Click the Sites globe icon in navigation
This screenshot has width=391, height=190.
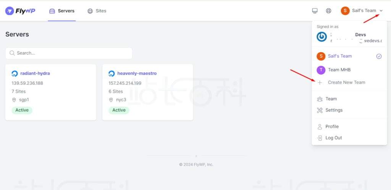pos(90,11)
